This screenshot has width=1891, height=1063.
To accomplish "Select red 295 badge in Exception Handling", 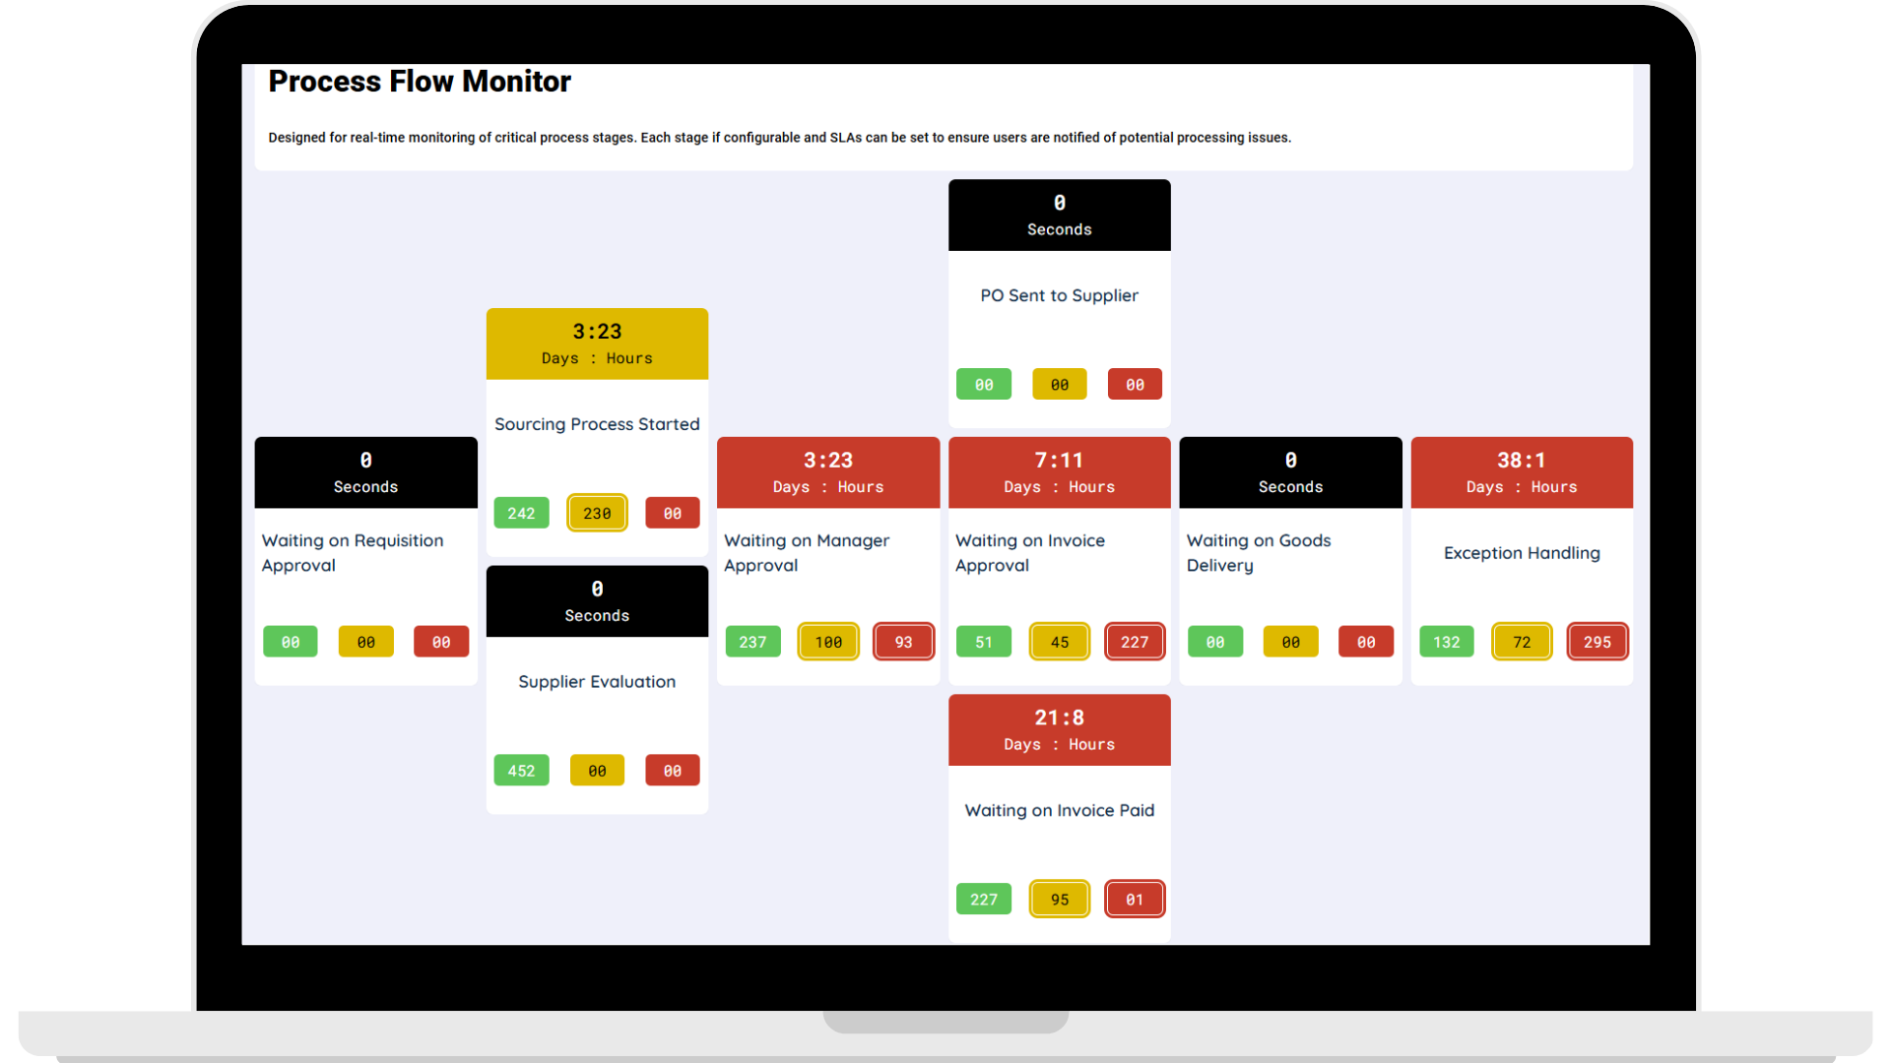I will (1598, 642).
